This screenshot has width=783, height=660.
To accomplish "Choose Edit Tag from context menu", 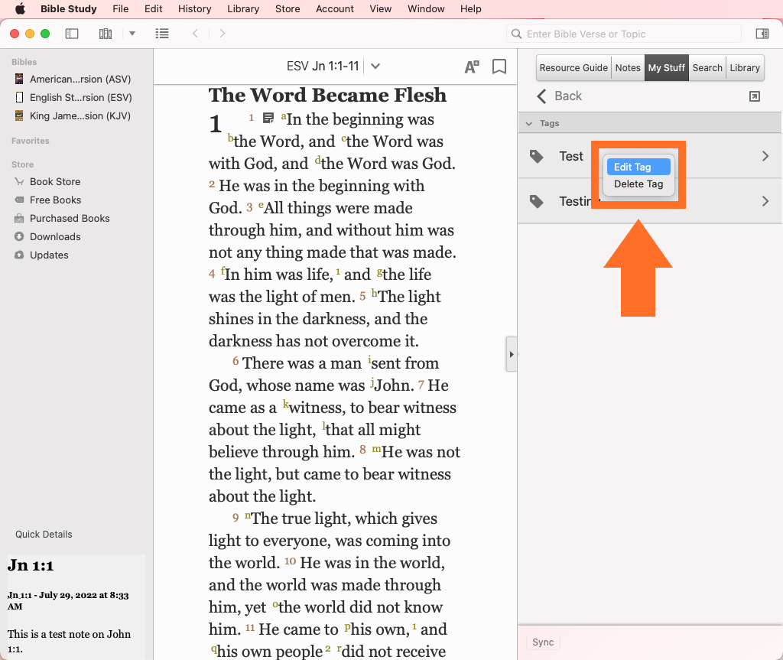I will [x=638, y=167].
